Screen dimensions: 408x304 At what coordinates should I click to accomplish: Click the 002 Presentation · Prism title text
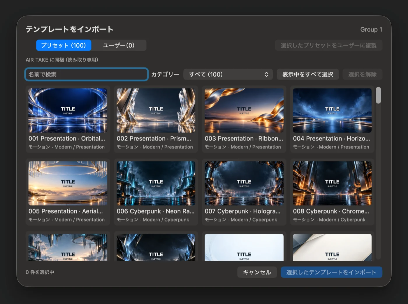154,139
